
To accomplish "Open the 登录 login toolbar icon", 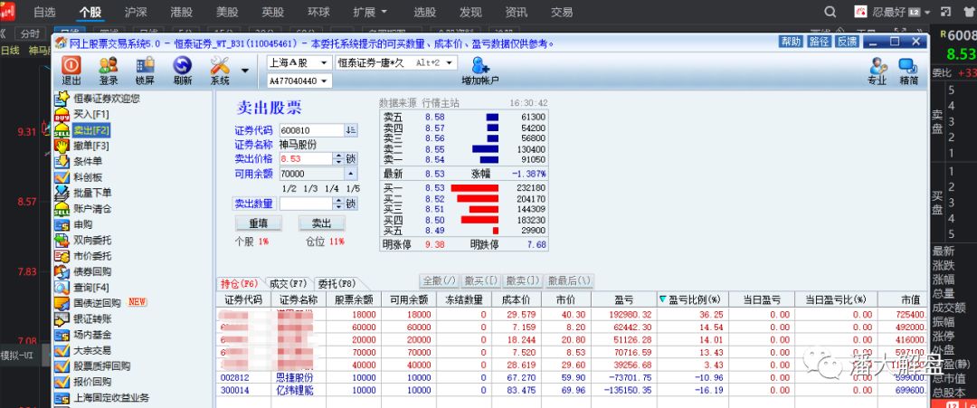I will coord(109,71).
